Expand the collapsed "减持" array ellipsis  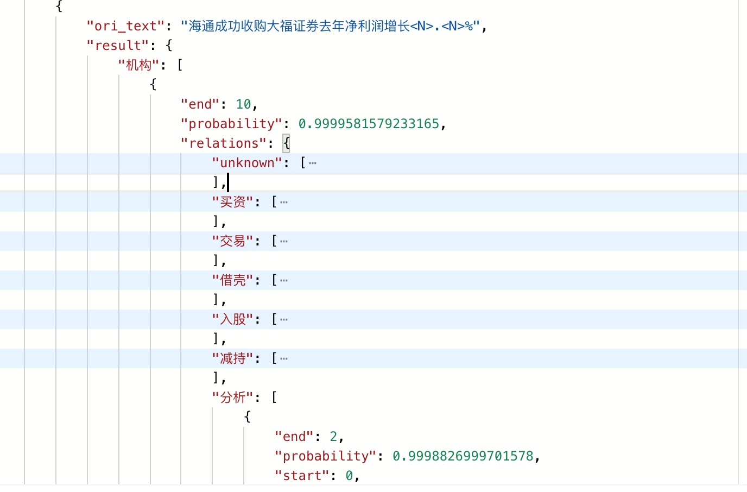point(284,358)
